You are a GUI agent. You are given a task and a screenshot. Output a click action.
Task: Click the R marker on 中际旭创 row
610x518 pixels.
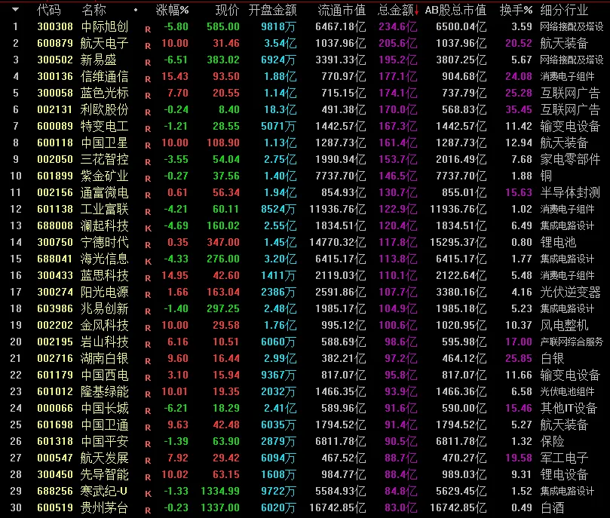(148, 29)
